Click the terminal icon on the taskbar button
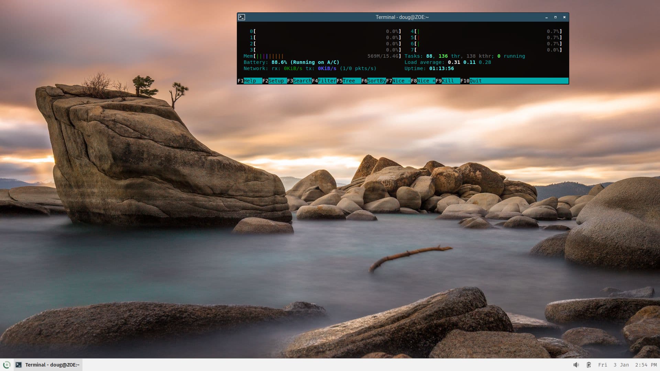Image resolution: width=660 pixels, height=371 pixels. pyautogui.click(x=19, y=365)
